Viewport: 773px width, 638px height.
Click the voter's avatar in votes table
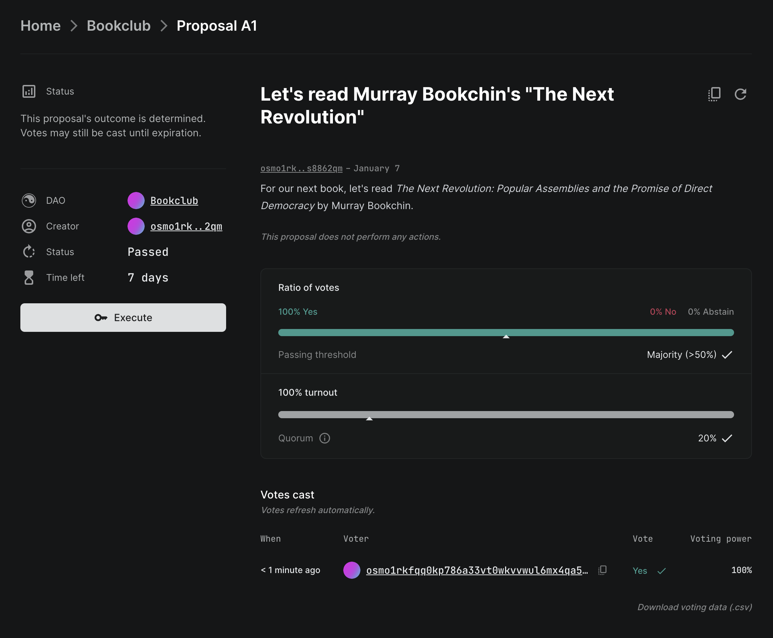351,570
